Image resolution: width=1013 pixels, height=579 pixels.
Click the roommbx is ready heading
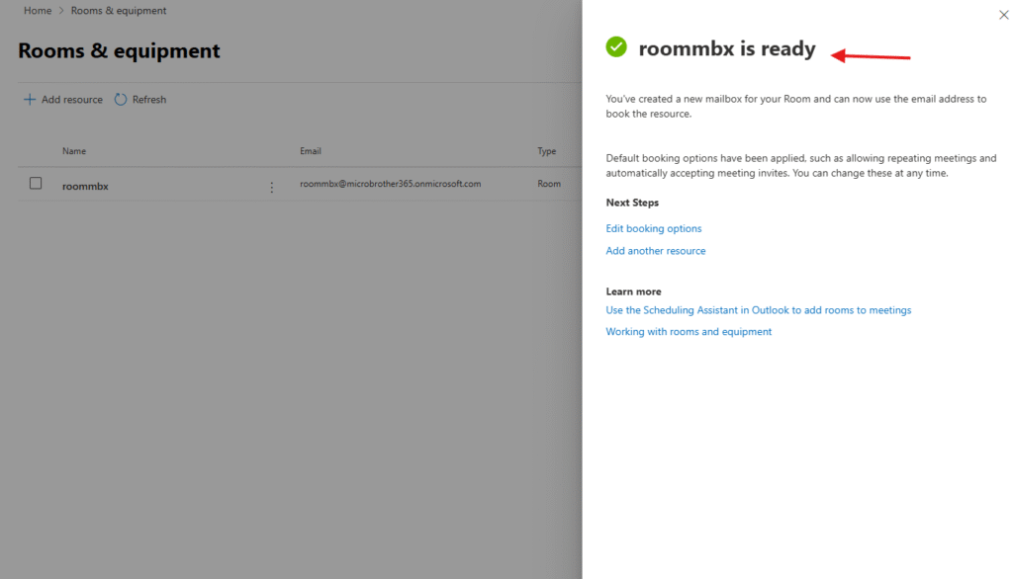coord(727,48)
